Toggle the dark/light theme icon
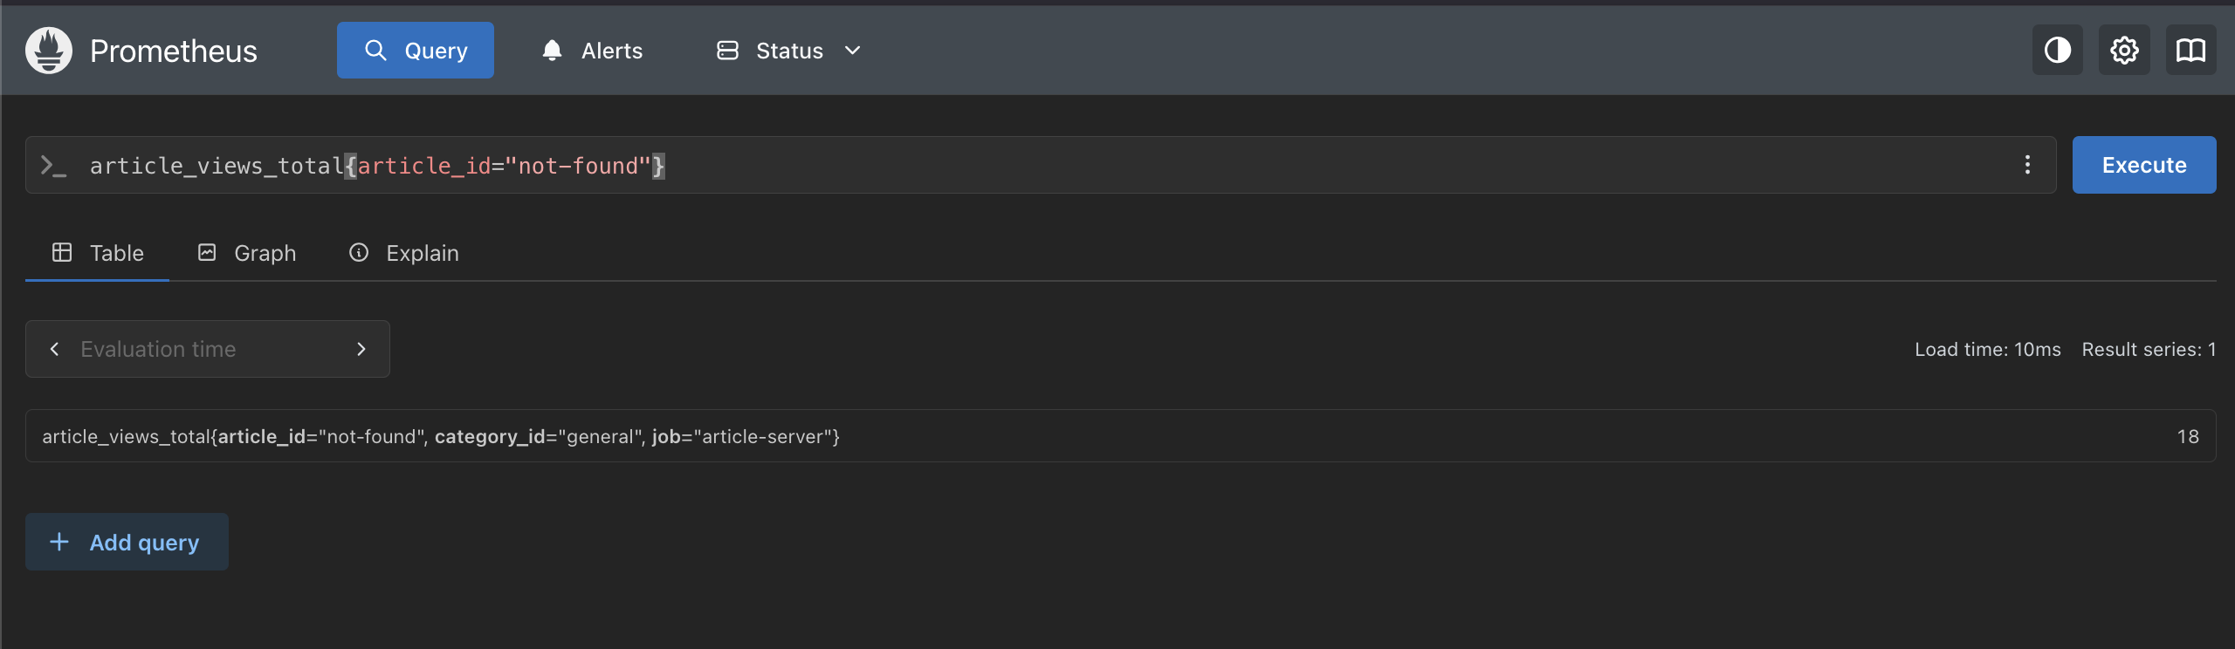 coord(2057,51)
